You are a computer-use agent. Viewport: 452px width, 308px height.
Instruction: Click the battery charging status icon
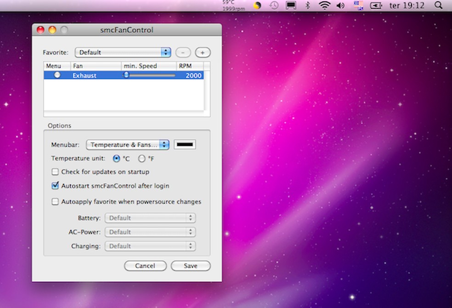pyautogui.click(x=377, y=6)
